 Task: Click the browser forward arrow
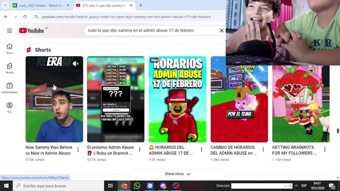[15, 17]
